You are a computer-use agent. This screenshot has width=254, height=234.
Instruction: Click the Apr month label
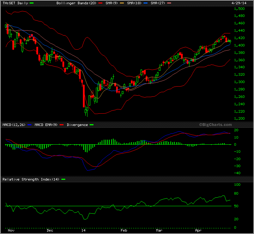pyautogui.click(x=198, y=230)
